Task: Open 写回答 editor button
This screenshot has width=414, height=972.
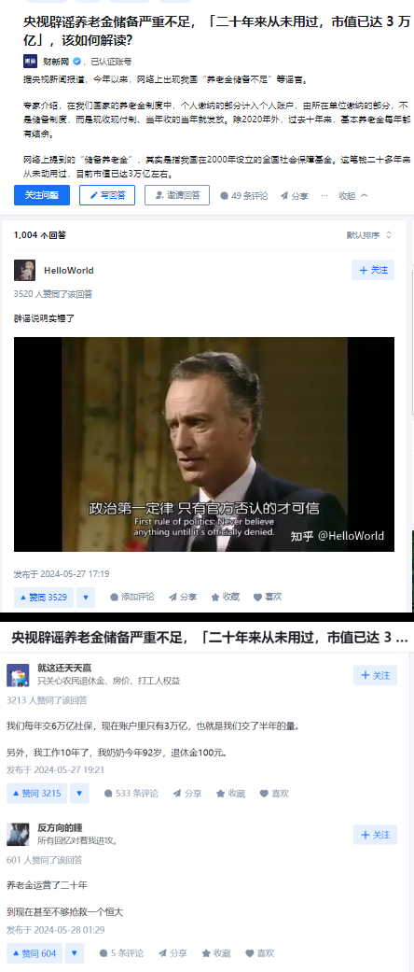Action: (x=107, y=195)
